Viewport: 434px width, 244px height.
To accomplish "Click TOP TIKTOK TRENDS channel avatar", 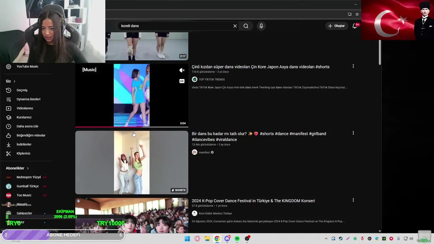I will pyautogui.click(x=195, y=79).
